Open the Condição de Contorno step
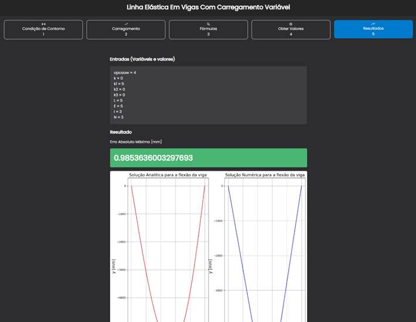The height and width of the screenshot is (322, 416). click(x=43, y=29)
